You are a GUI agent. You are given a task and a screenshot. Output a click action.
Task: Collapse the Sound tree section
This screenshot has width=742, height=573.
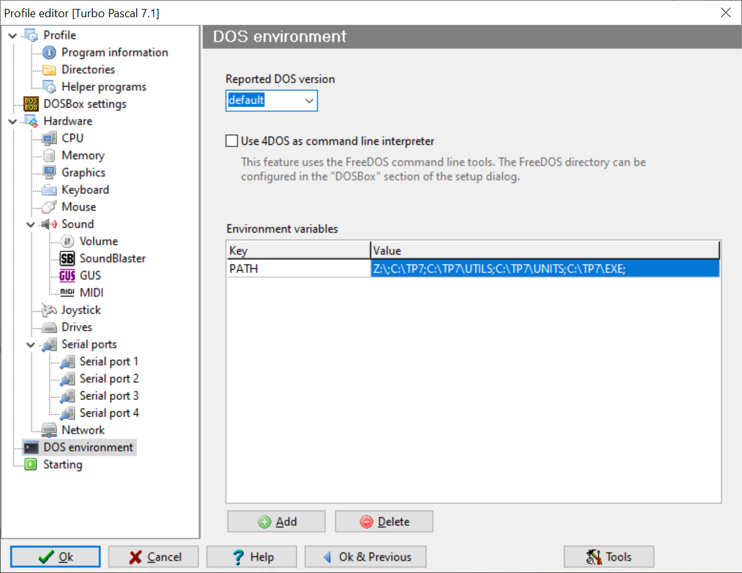pyautogui.click(x=31, y=224)
